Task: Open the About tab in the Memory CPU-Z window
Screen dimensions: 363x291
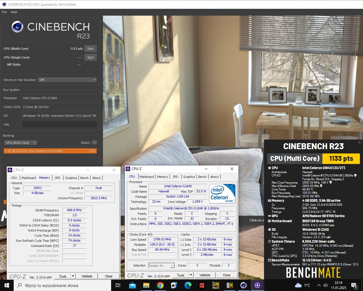Action: point(96,178)
